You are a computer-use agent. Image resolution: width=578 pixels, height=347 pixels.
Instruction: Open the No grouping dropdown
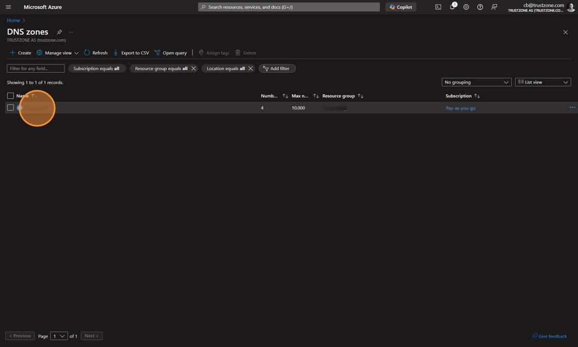[476, 82]
